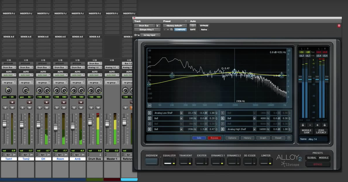Click the Tom1 record enable button
The image size is (348, 182).
tap(12, 102)
